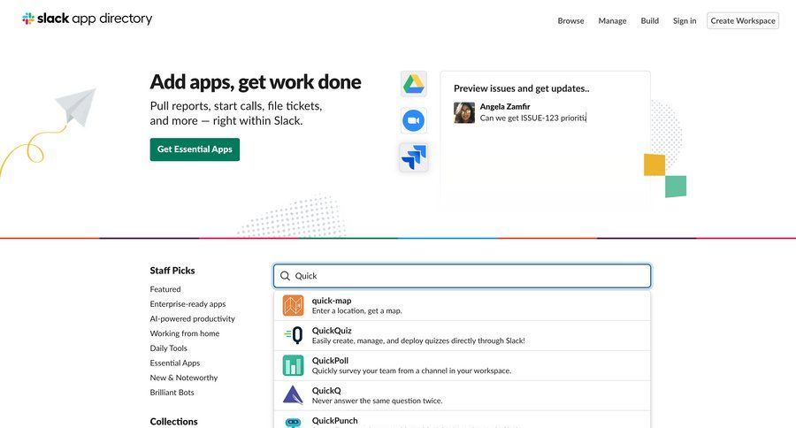Click the 'Add apps, get work done' headline

click(256, 82)
